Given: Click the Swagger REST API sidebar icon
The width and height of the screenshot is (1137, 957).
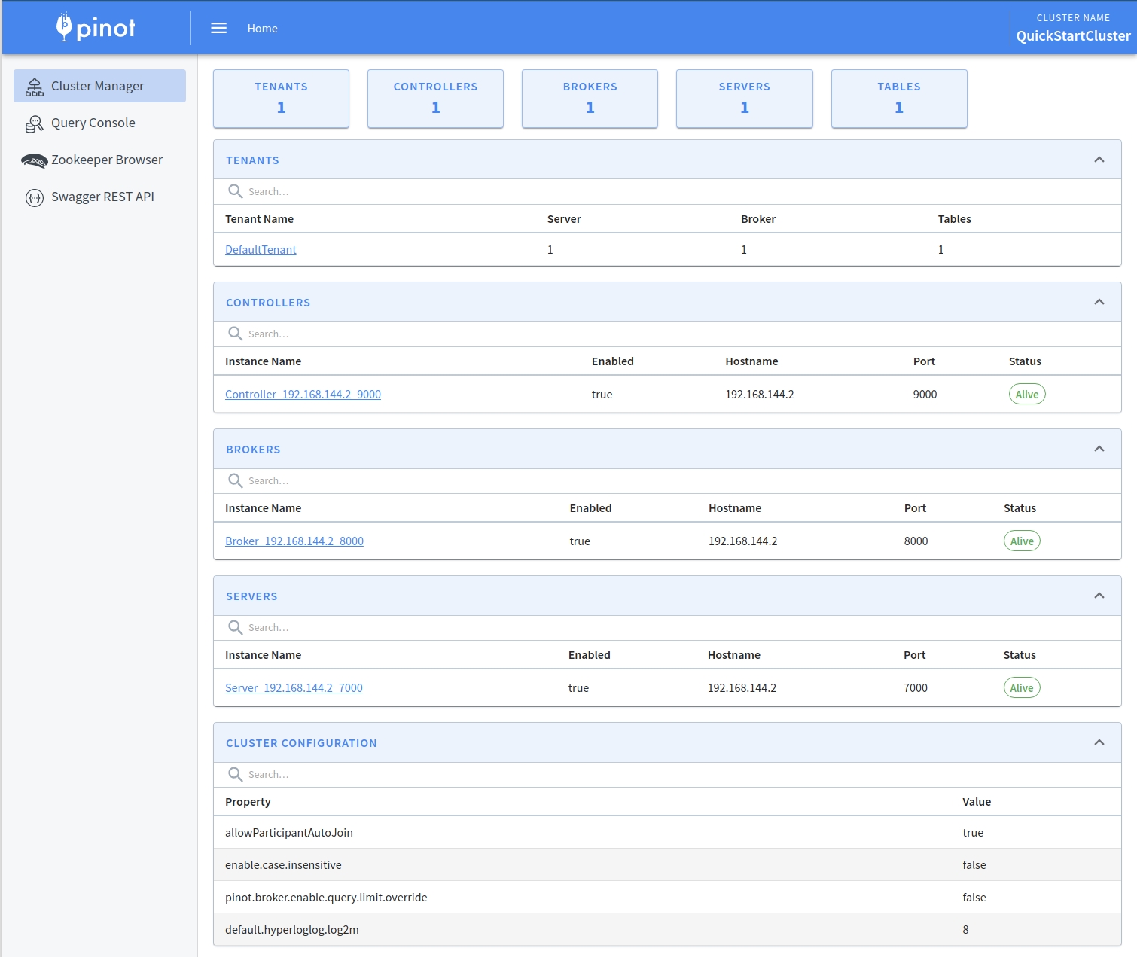Looking at the screenshot, I should [35, 197].
